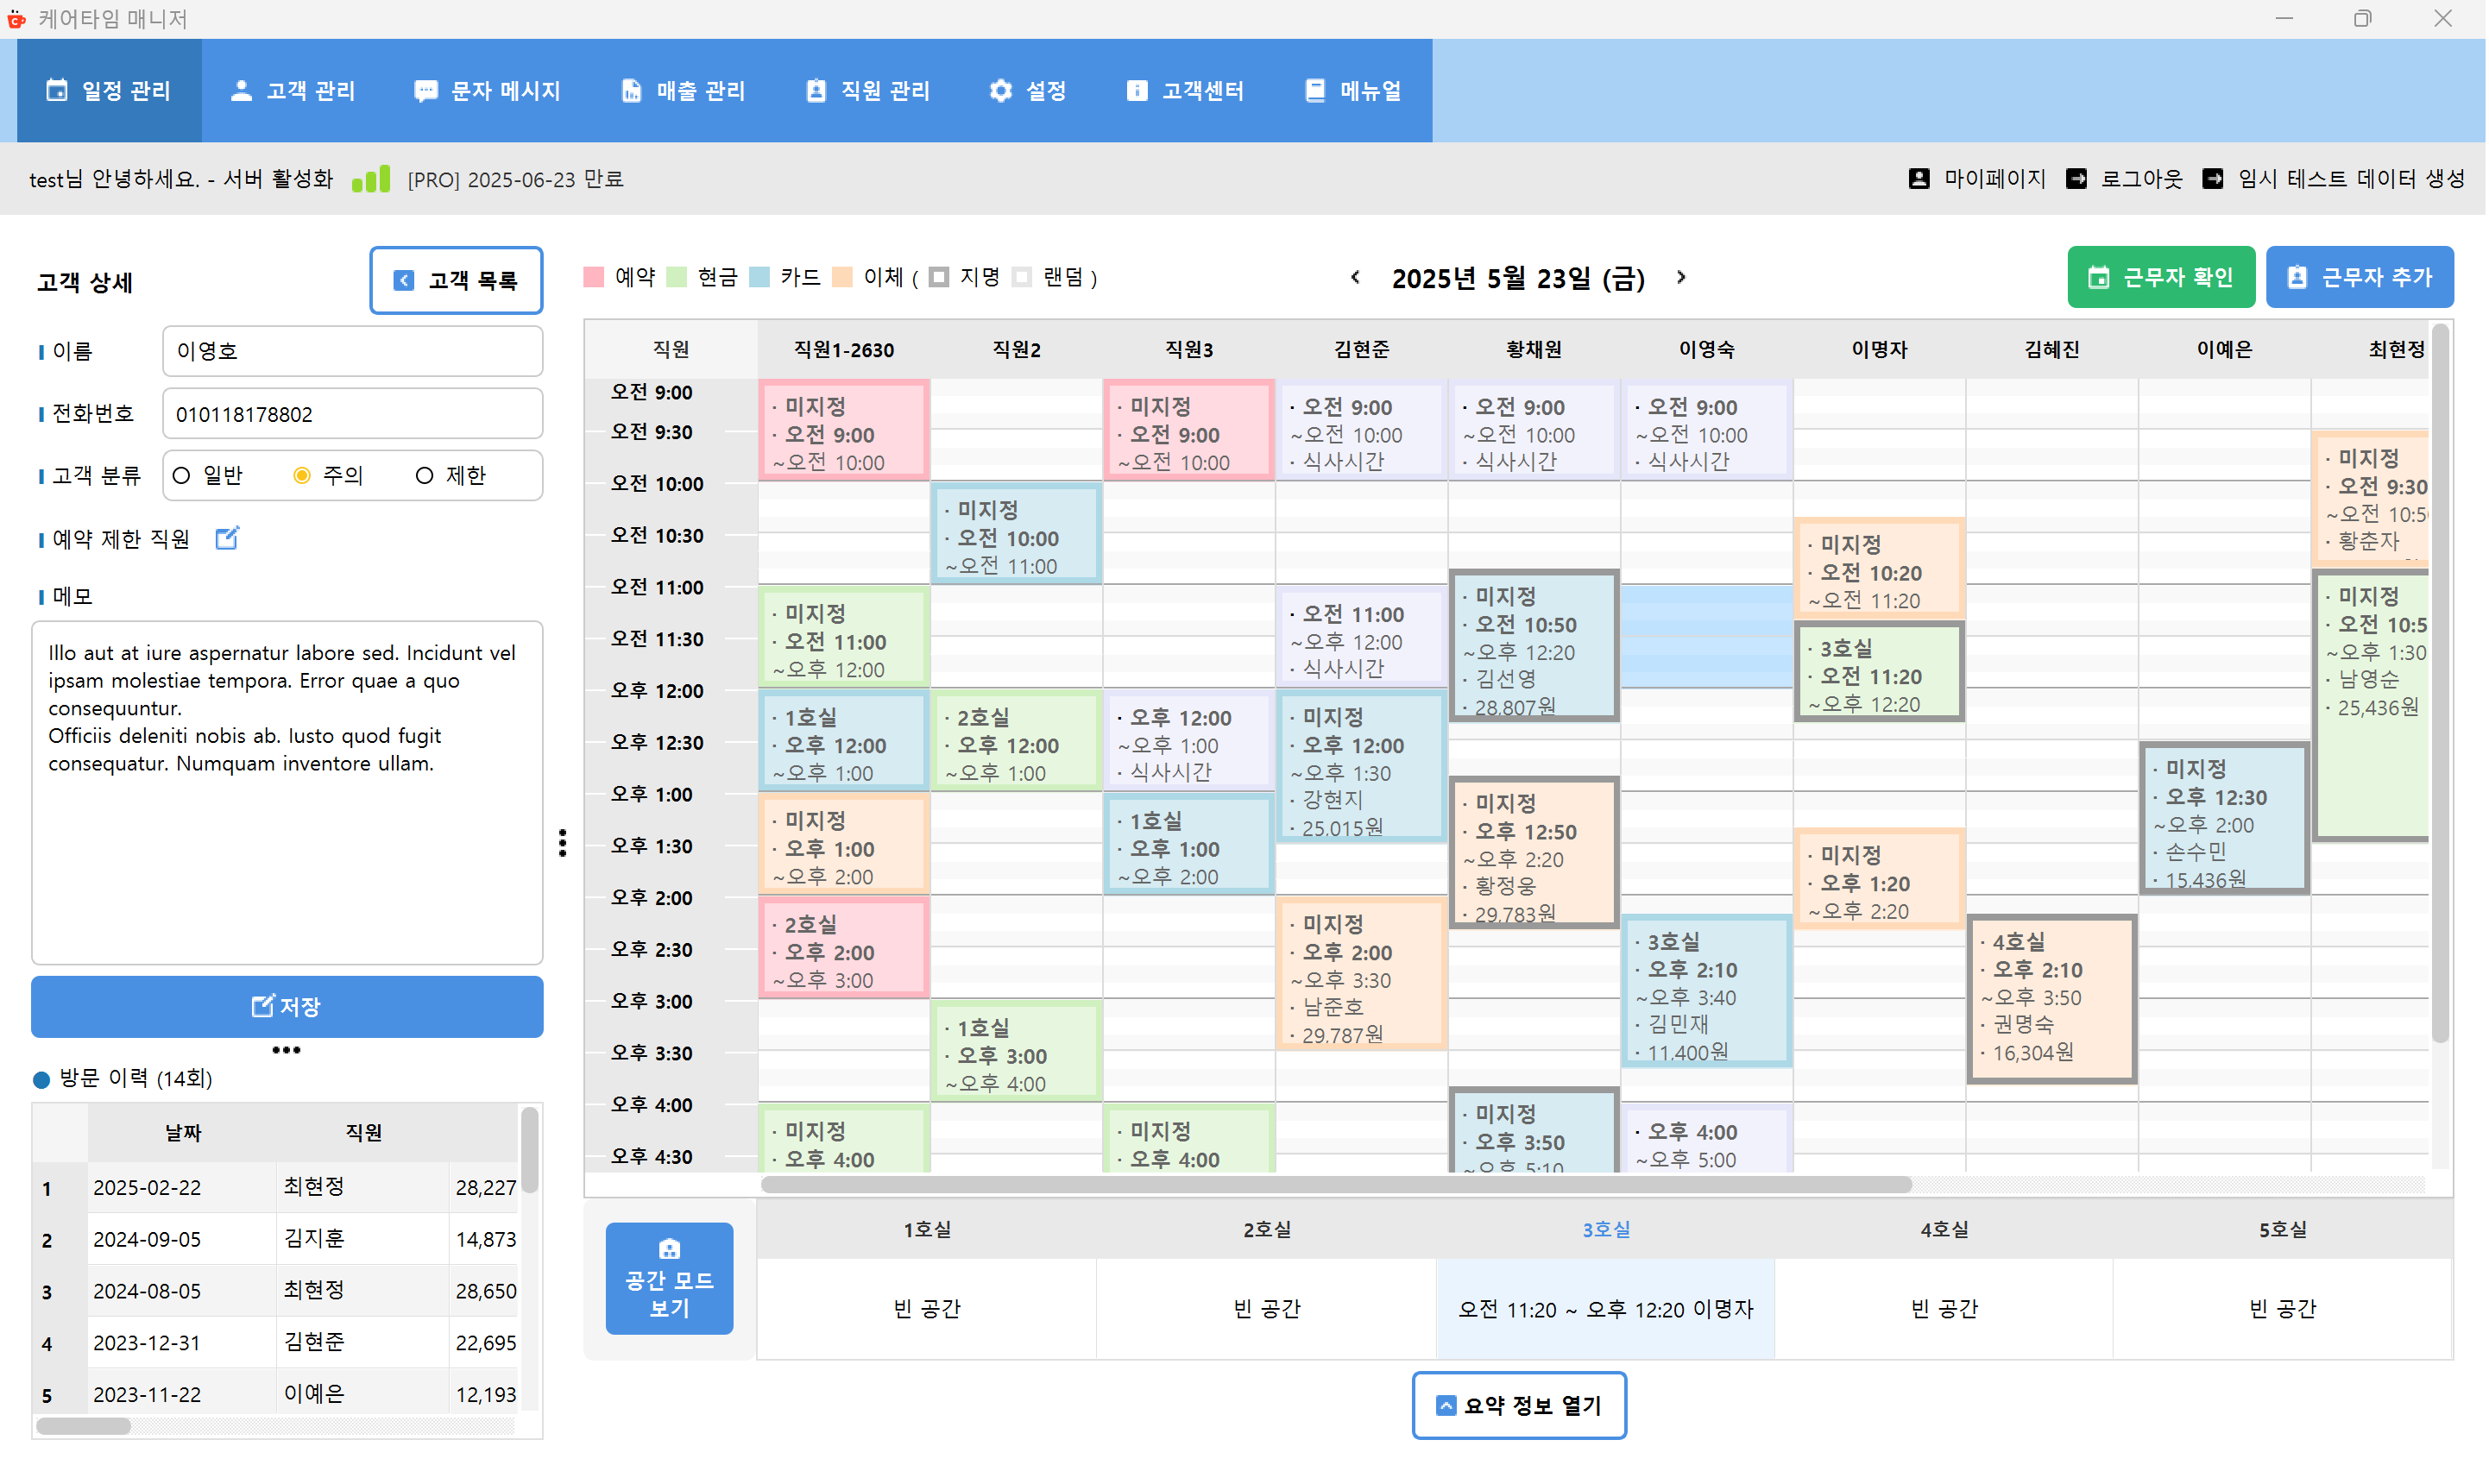The width and height of the screenshot is (2489, 1484).
Task: Open the 메뉴얼 tab
Action: click(1354, 90)
